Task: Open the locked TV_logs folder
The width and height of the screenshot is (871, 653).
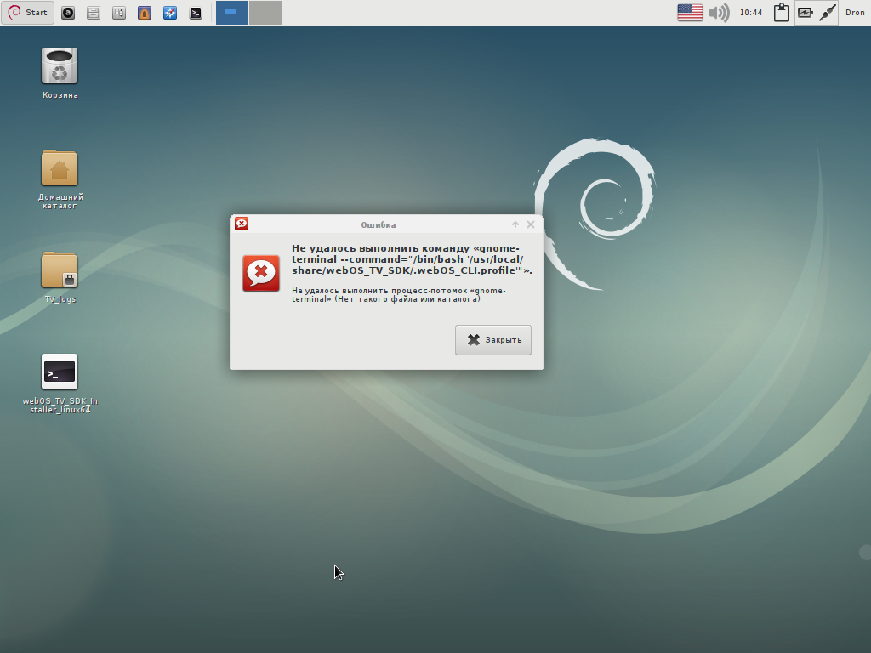Action: coord(60,271)
